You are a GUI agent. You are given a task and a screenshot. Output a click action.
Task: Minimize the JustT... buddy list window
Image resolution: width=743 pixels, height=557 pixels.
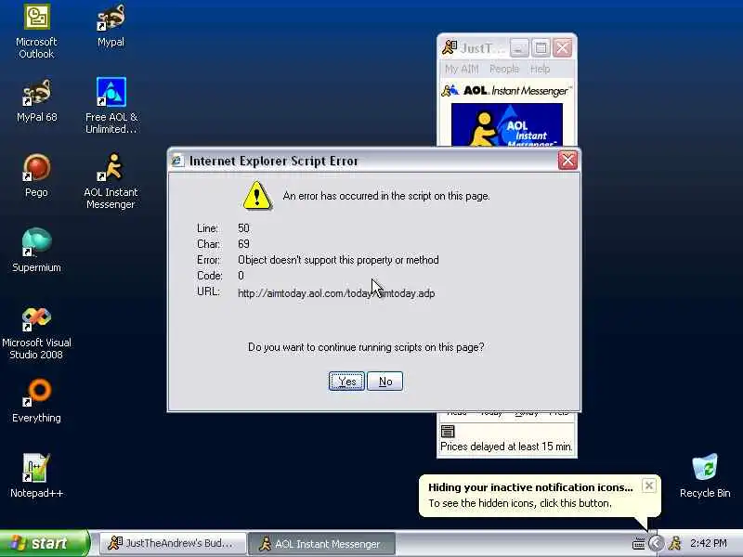519,48
